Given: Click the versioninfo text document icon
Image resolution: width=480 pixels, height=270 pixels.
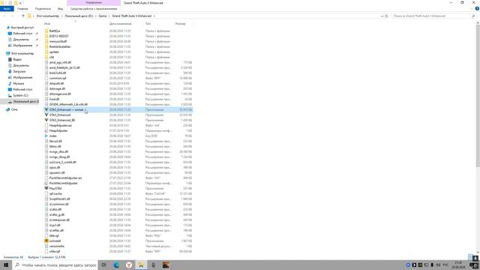Looking at the screenshot, I should coord(46,246).
